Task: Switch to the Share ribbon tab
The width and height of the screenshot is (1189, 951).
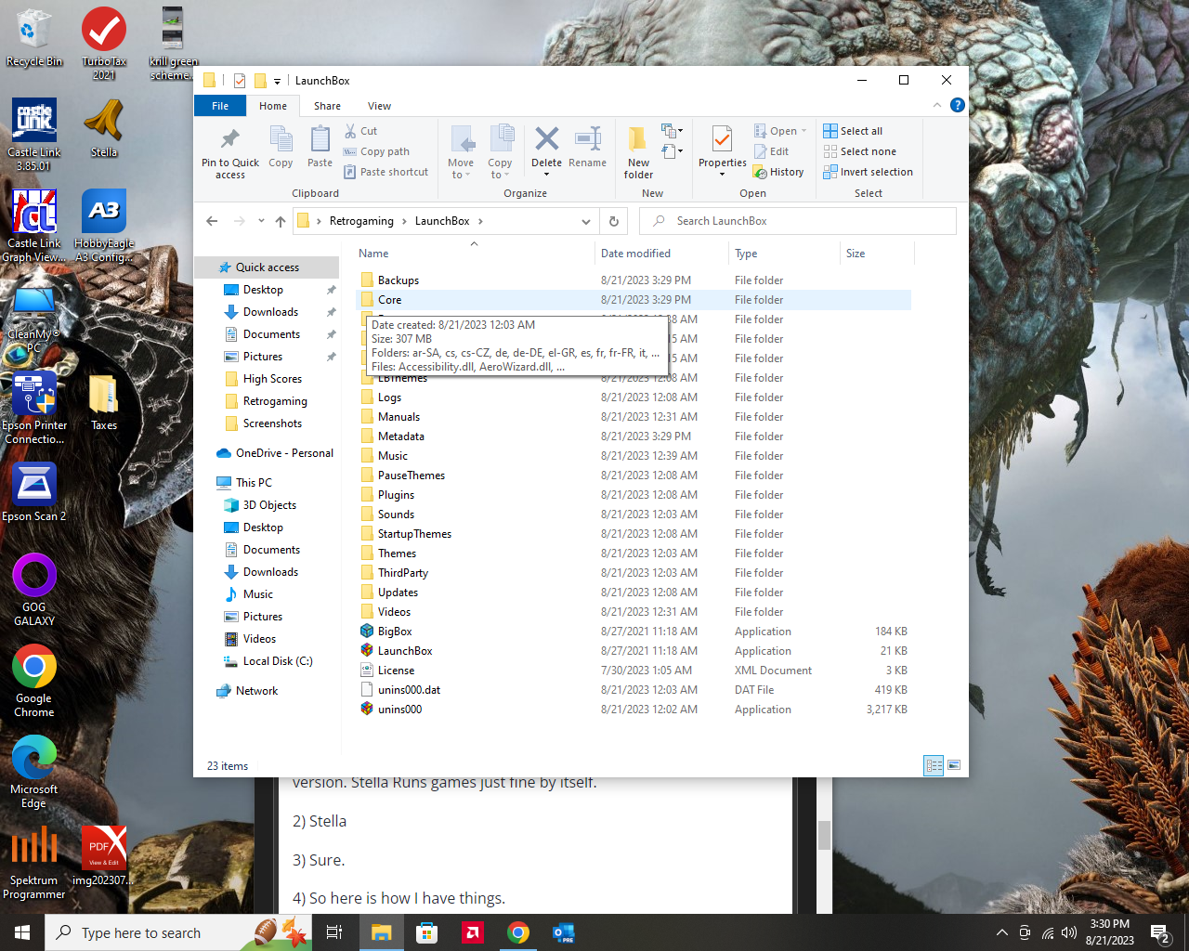Action: (327, 106)
